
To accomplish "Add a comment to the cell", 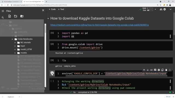I will coord(155,70).
